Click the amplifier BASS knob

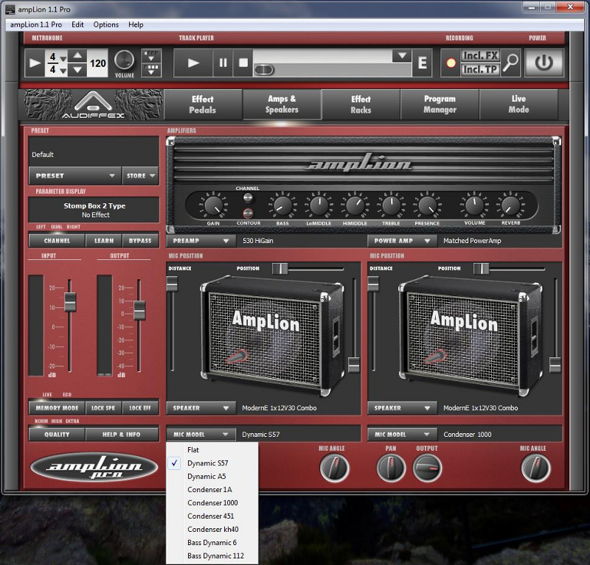282,206
